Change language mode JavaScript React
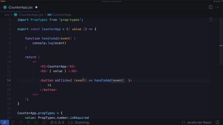This screenshot has height=125, width=223. [199, 123]
